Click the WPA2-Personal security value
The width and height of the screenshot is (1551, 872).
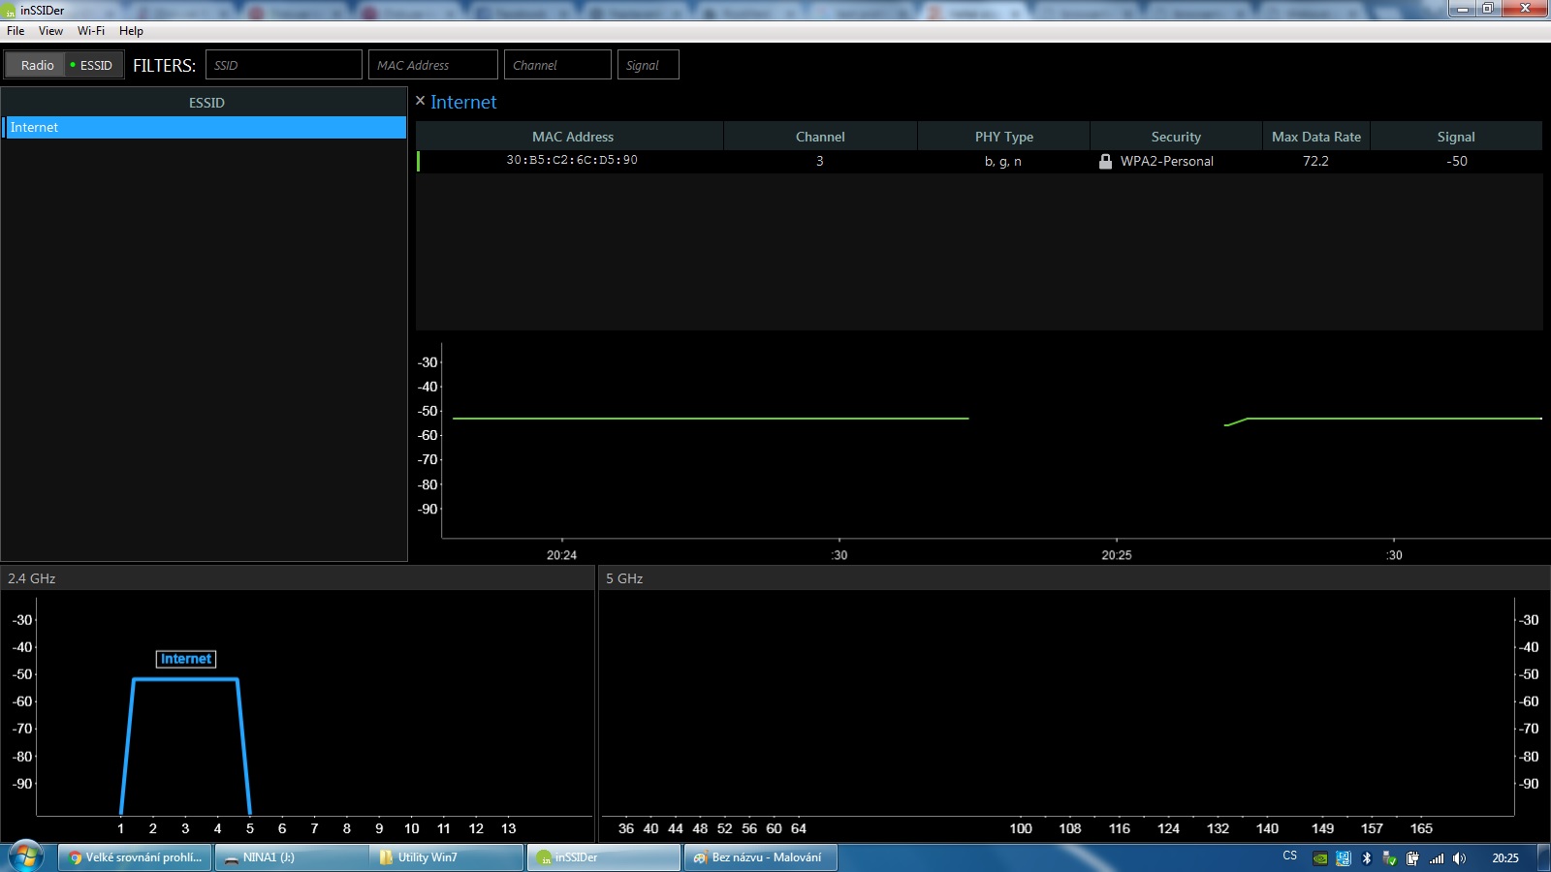1167,161
